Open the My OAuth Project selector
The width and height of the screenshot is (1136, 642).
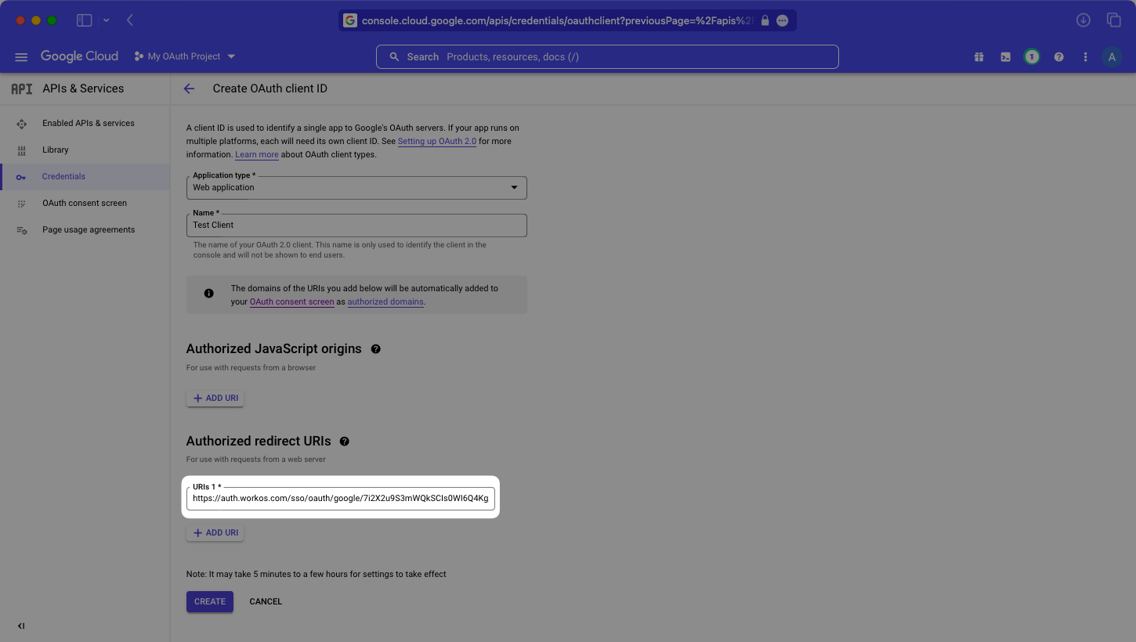click(x=185, y=56)
